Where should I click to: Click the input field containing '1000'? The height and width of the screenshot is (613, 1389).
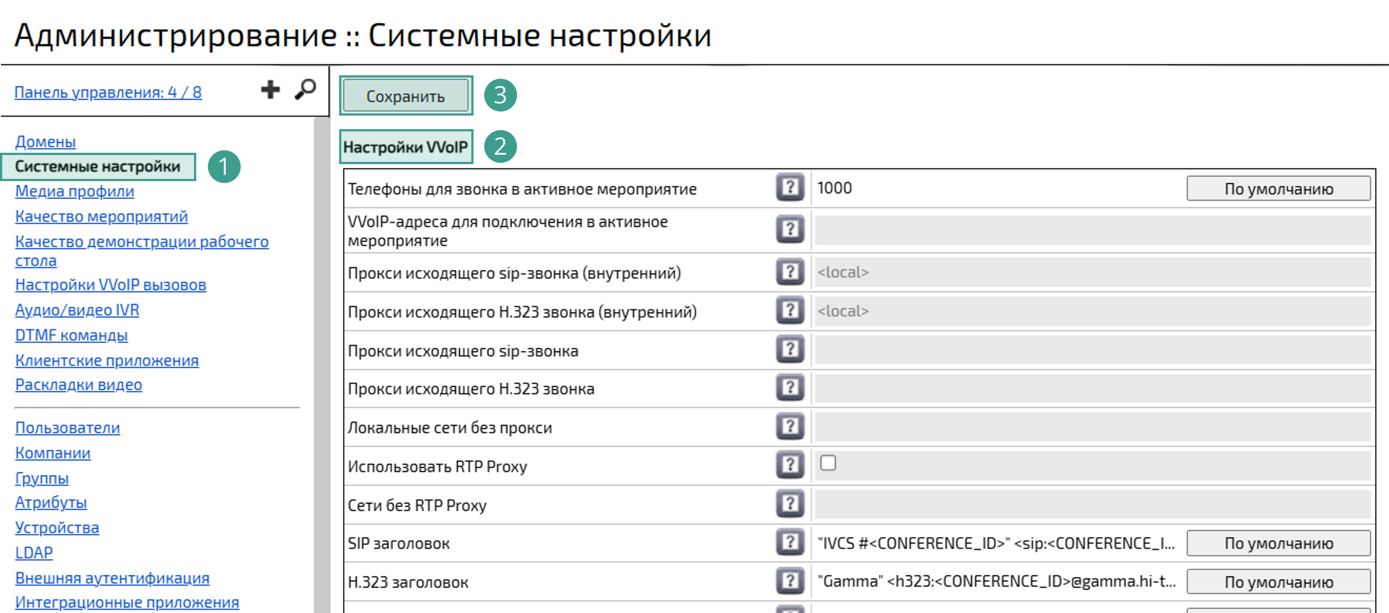click(971, 188)
